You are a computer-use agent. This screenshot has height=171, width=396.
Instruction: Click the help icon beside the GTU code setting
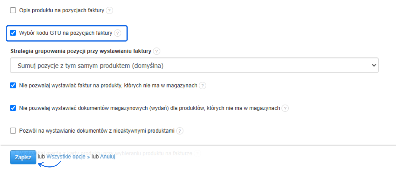point(118,33)
